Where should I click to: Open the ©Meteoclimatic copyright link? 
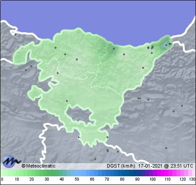(x=38, y=166)
